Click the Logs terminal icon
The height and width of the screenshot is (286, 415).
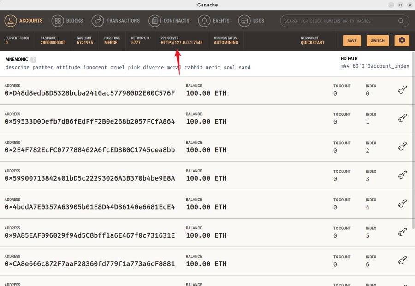point(244,21)
